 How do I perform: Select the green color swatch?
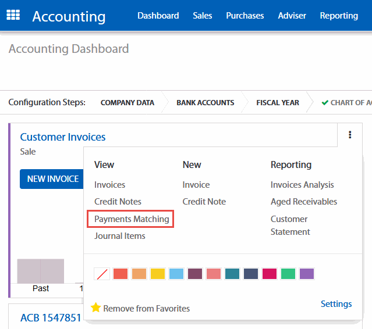coord(288,274)
